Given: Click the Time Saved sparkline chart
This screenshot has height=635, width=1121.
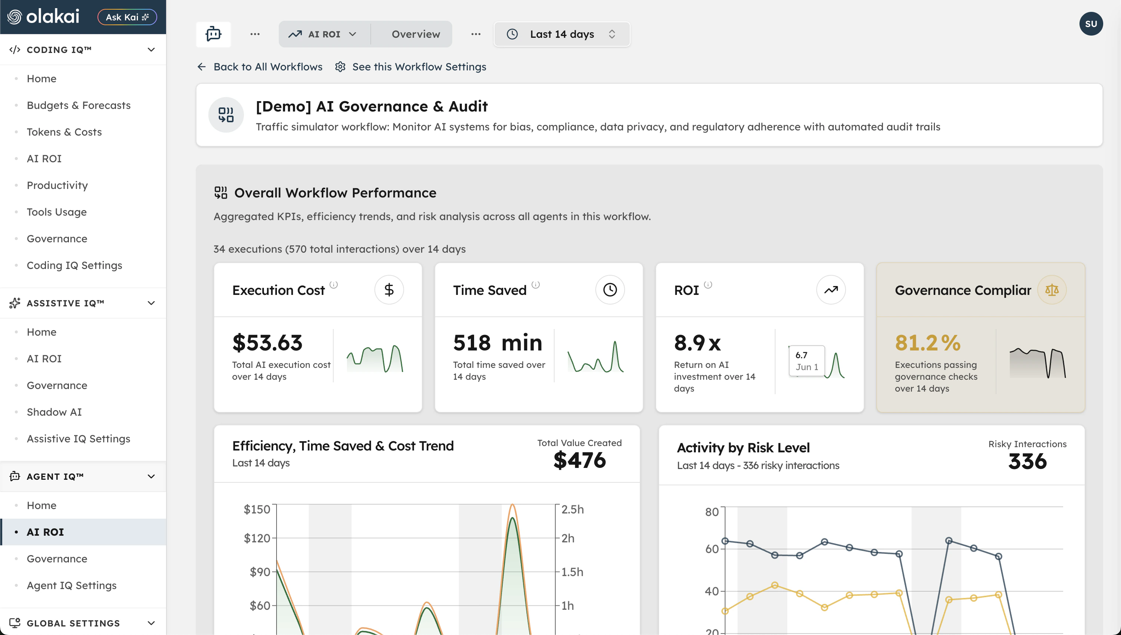Looking at the screenshot, I should (x=596, y=357).
